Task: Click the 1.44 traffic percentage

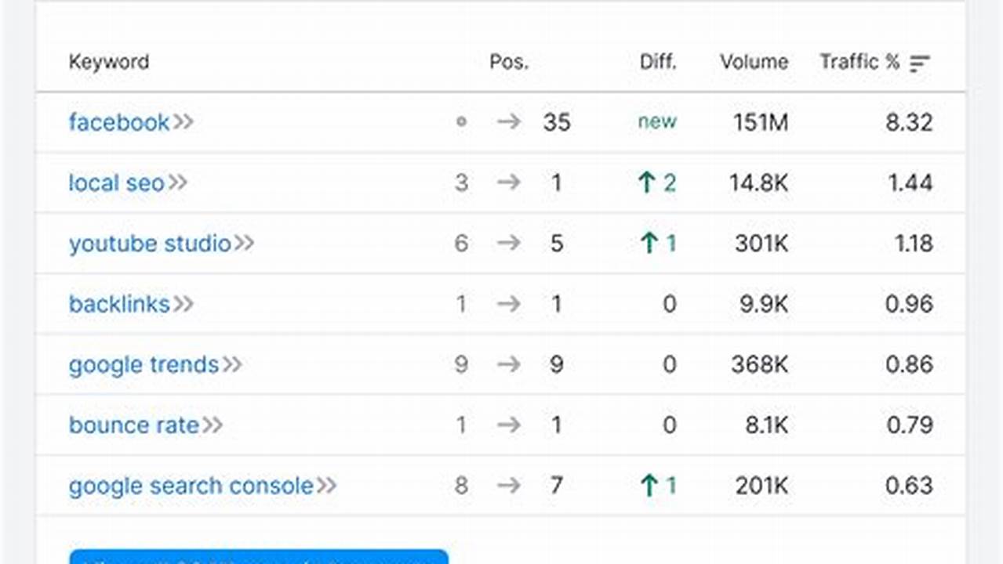Action: [910, 183]
